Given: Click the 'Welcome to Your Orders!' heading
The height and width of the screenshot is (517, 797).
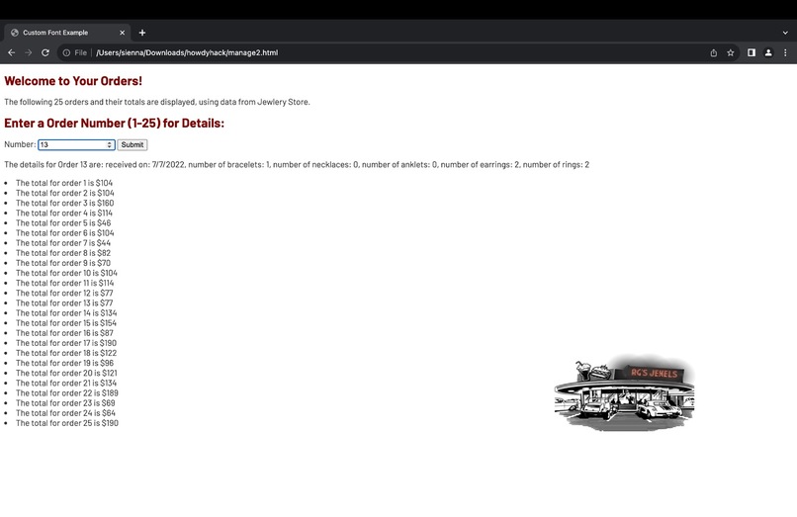Looking at the screenshot, I should pyautogui.click(x=73, y=81).
